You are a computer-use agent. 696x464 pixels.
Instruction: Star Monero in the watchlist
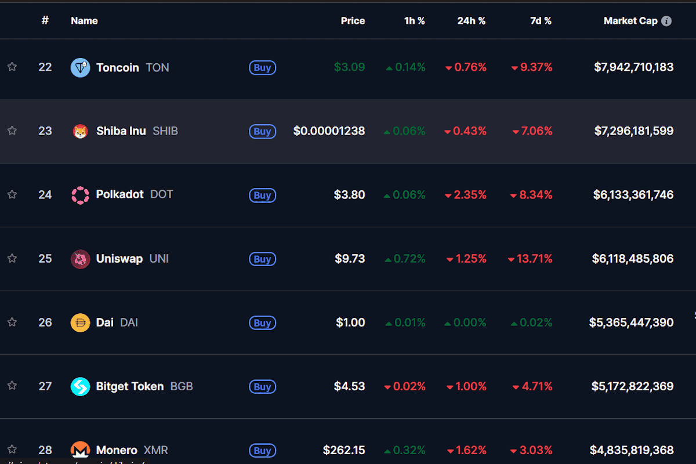pos(12,449)
